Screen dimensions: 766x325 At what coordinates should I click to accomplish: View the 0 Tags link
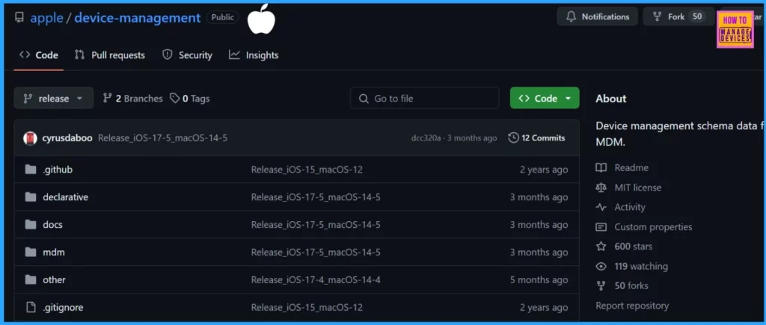point(189,99)
